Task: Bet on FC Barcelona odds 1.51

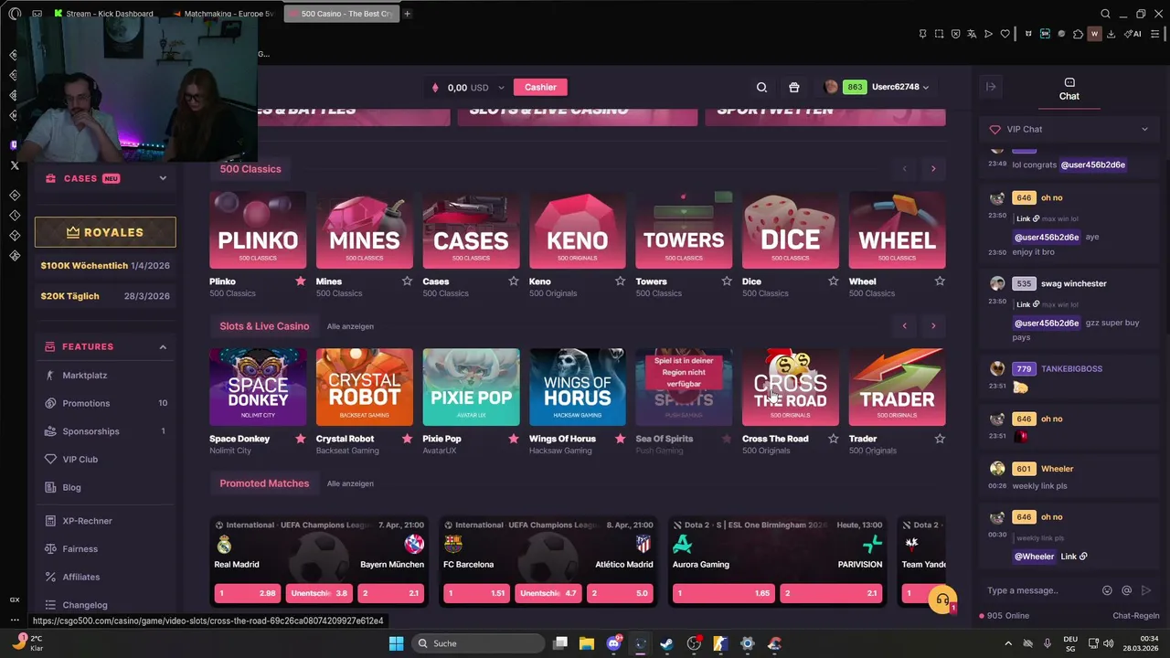Action: coord(476,593)
